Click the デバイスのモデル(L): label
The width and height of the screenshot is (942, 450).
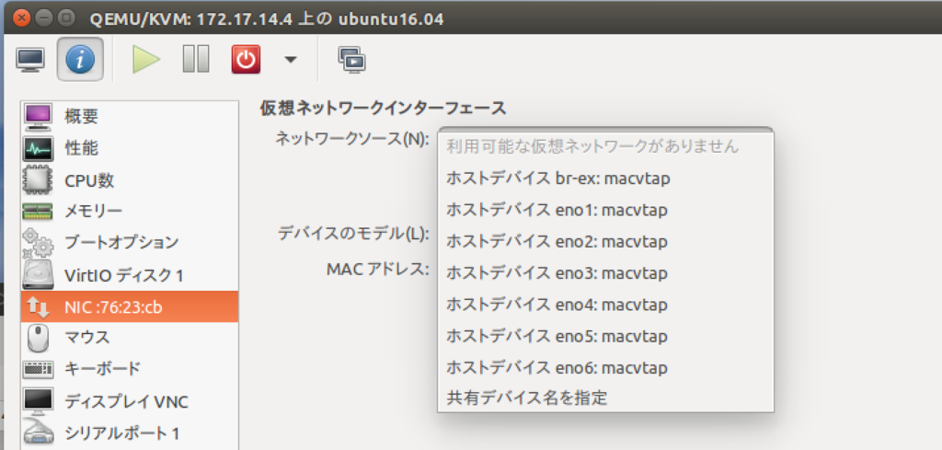(x=354, y=234)
